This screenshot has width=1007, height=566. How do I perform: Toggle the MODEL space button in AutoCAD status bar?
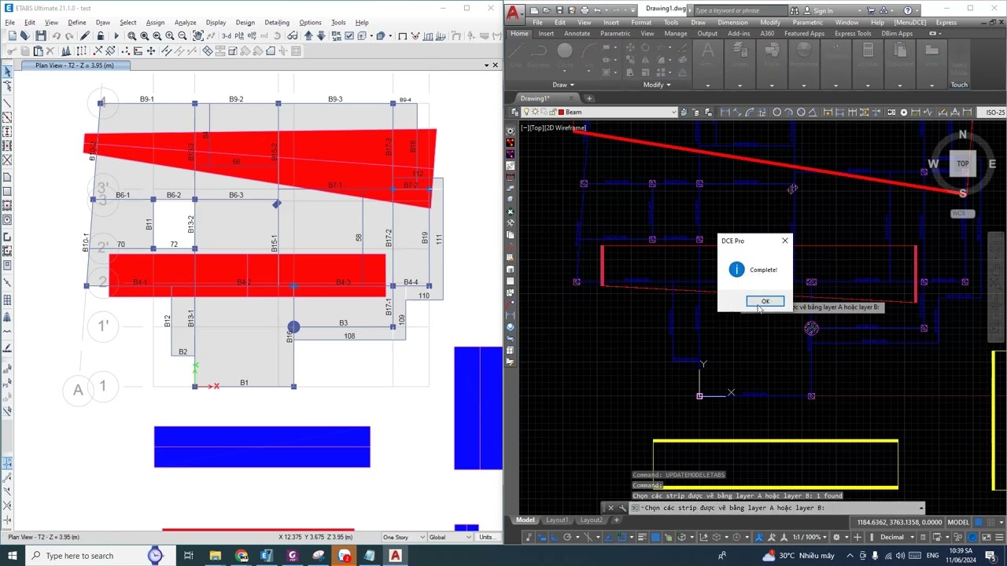pos(958,522)
